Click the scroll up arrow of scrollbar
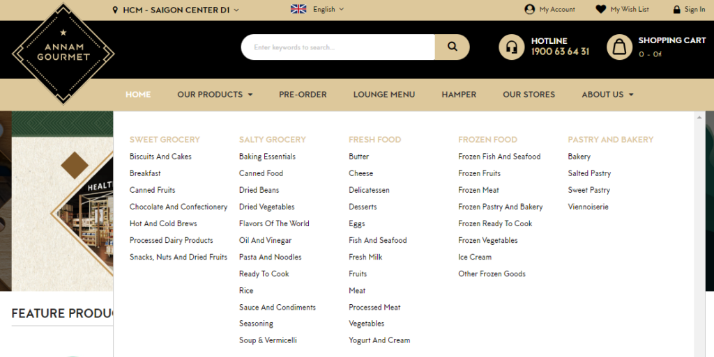 [699, 117]
